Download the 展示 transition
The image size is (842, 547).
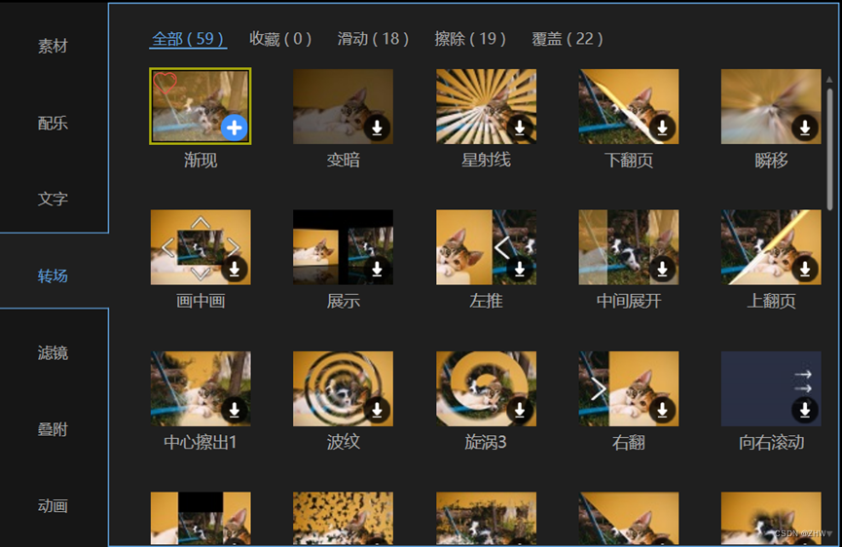click(x=377, y=269)
